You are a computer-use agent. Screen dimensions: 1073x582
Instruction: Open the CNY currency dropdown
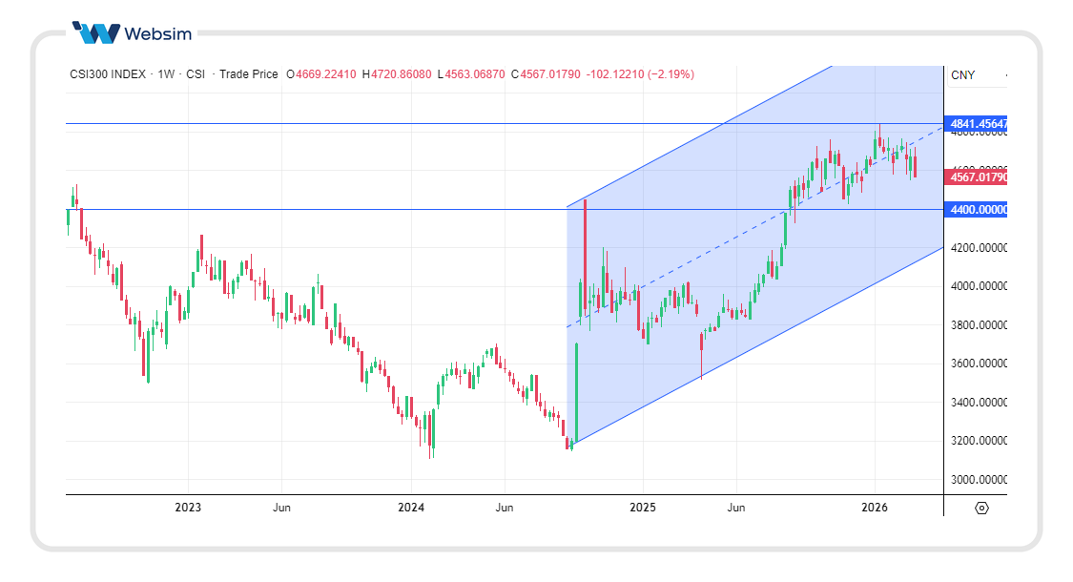coord(963,74)
